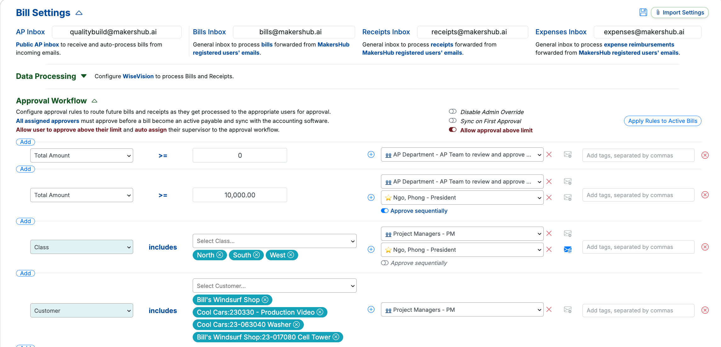Click the 10,000.00 amount input field
The width and height of the screenshot is (721, 347).
pos(240,195)
